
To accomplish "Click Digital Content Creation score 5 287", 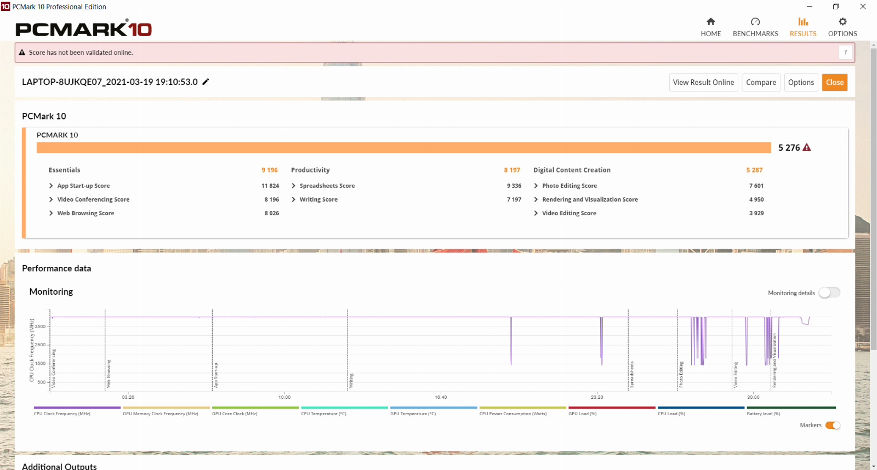I will [754, 170].
